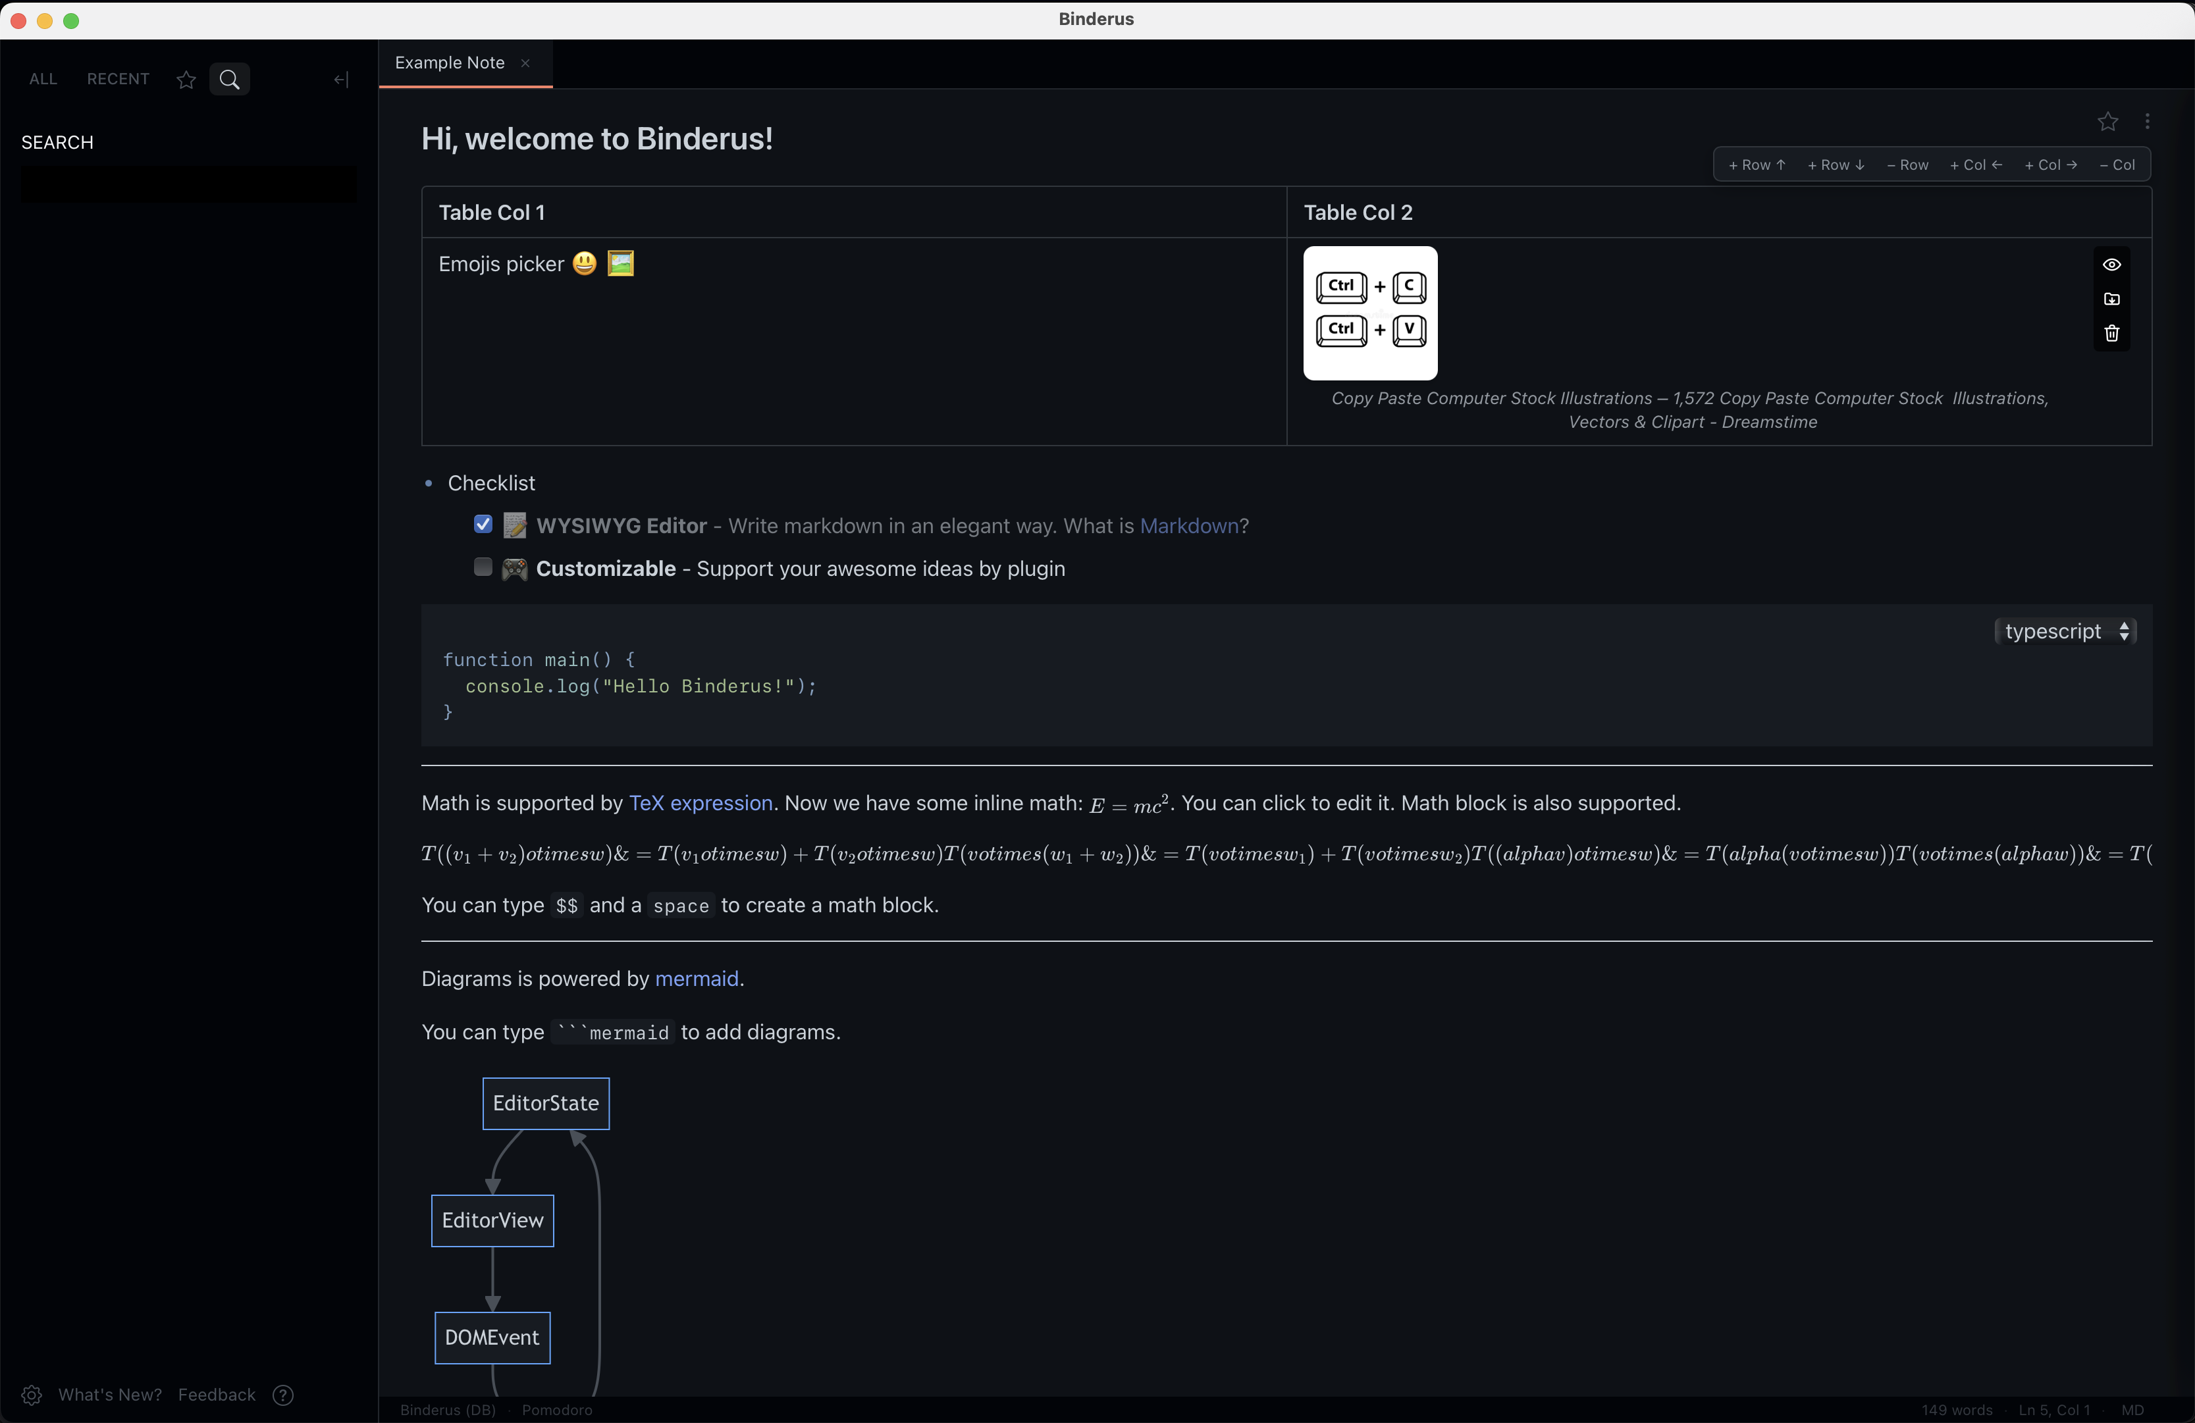Open settings gear in sidebar footer

[32, 1395]
